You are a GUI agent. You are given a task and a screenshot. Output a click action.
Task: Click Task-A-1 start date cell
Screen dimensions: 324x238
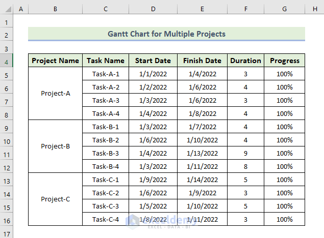(x=153, y=74)
